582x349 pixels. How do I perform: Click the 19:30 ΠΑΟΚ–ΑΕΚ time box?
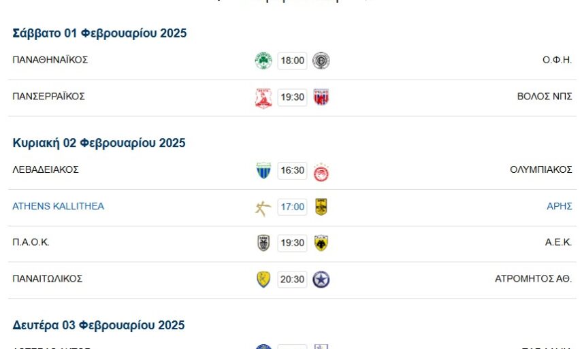pyautogui.click(x=292, y=243)
